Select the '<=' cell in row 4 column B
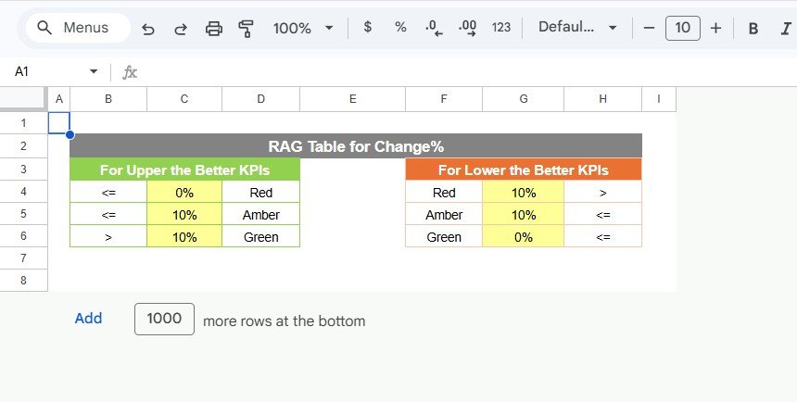 [108, 192]
